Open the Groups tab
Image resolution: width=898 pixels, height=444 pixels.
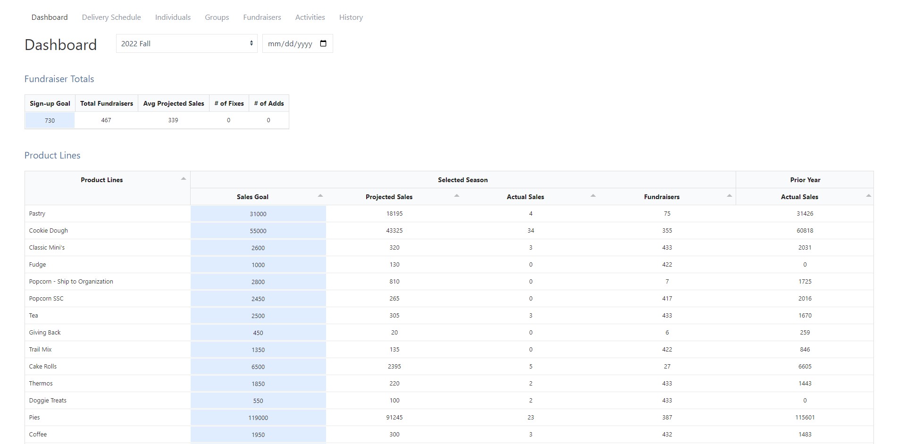217,17
